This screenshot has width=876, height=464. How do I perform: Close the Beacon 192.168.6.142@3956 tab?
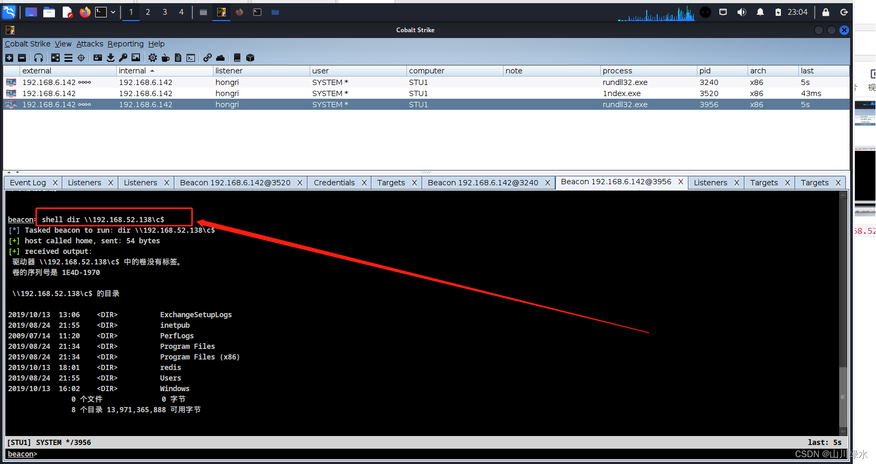[681, 182]
